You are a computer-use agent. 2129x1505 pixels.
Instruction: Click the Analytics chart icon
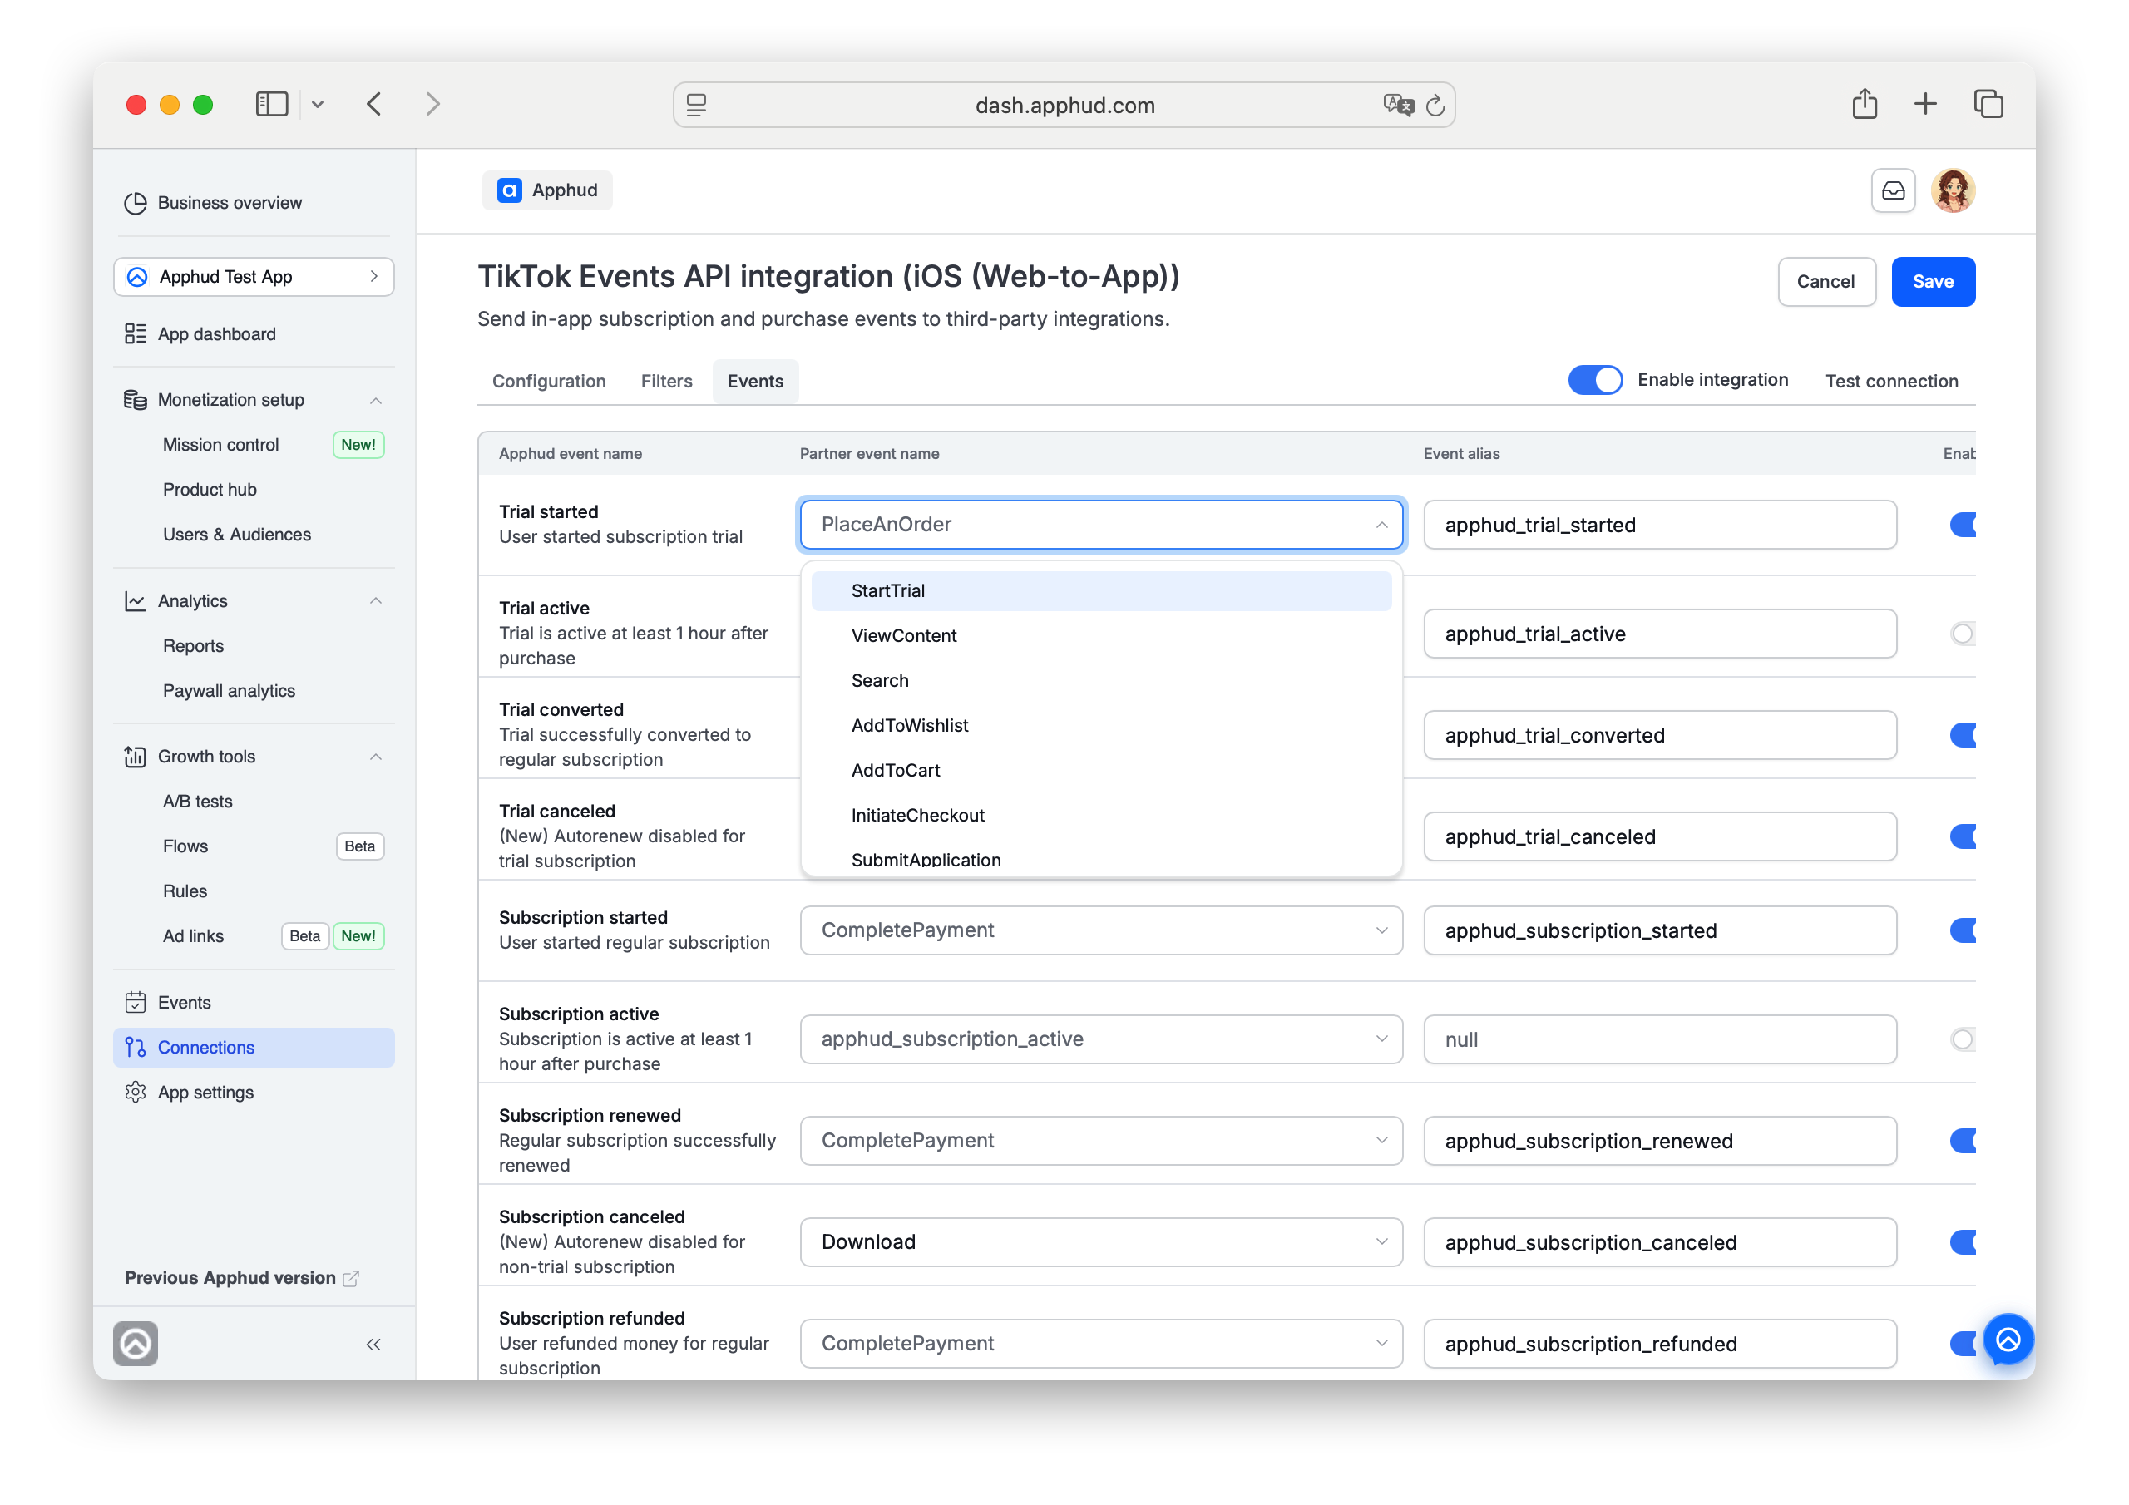point(136,601)
